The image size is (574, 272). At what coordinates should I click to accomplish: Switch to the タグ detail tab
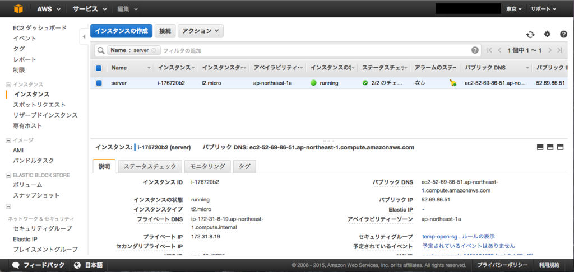[x=244, y=166]
